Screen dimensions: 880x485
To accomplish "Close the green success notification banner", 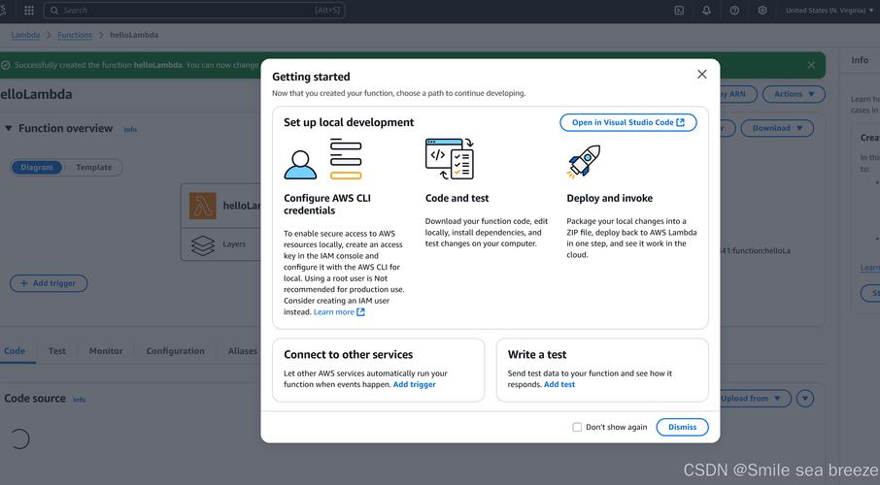I will coord(811,65).
